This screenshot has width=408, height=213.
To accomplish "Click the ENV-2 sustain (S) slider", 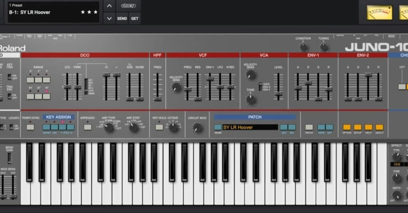I will tap(368, 87).
